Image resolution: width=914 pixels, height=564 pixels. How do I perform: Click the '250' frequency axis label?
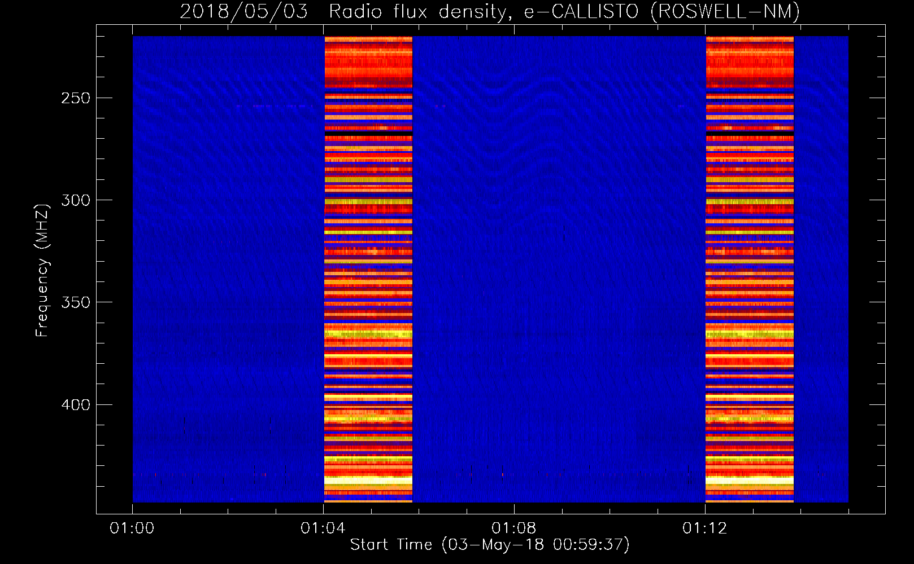tap(76, 98)
